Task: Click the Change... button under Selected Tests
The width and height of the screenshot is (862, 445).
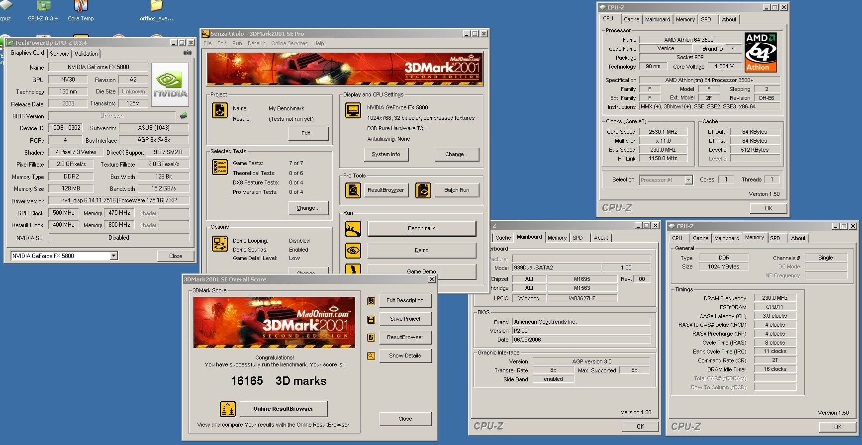Action: pyautogui.click(x=308, y=208)
